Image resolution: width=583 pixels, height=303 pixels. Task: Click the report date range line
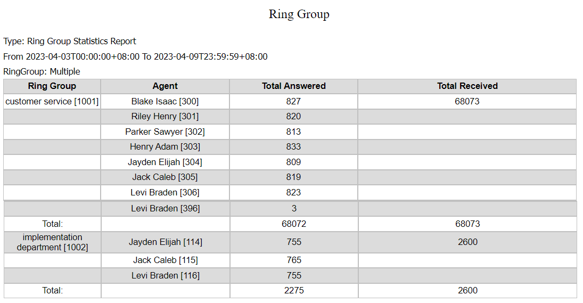click(135, 56)
